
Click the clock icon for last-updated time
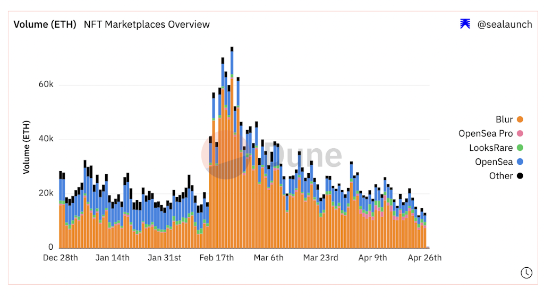[x=525, y=273]
